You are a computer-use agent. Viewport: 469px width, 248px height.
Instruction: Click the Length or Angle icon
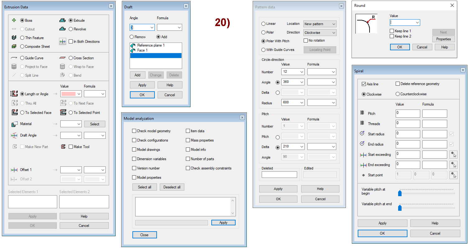(14, 94)
